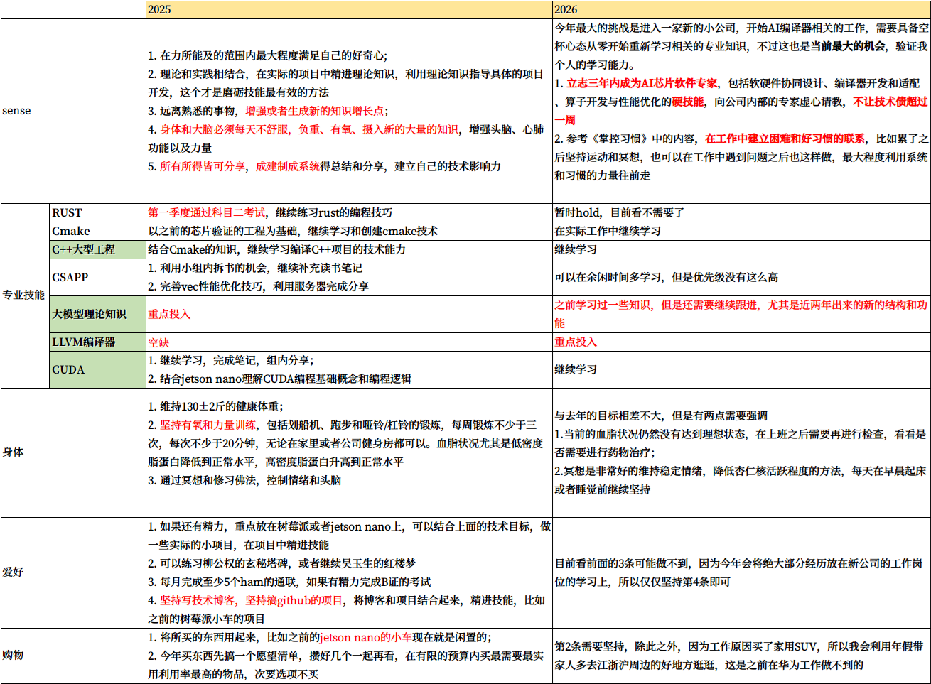
Task: Click the 爱好 row label cell
Action: [72, 572]
